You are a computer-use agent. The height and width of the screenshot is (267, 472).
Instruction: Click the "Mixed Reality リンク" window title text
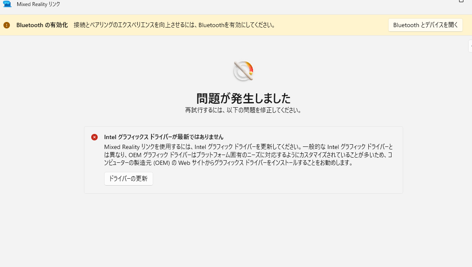pos(38,4)
